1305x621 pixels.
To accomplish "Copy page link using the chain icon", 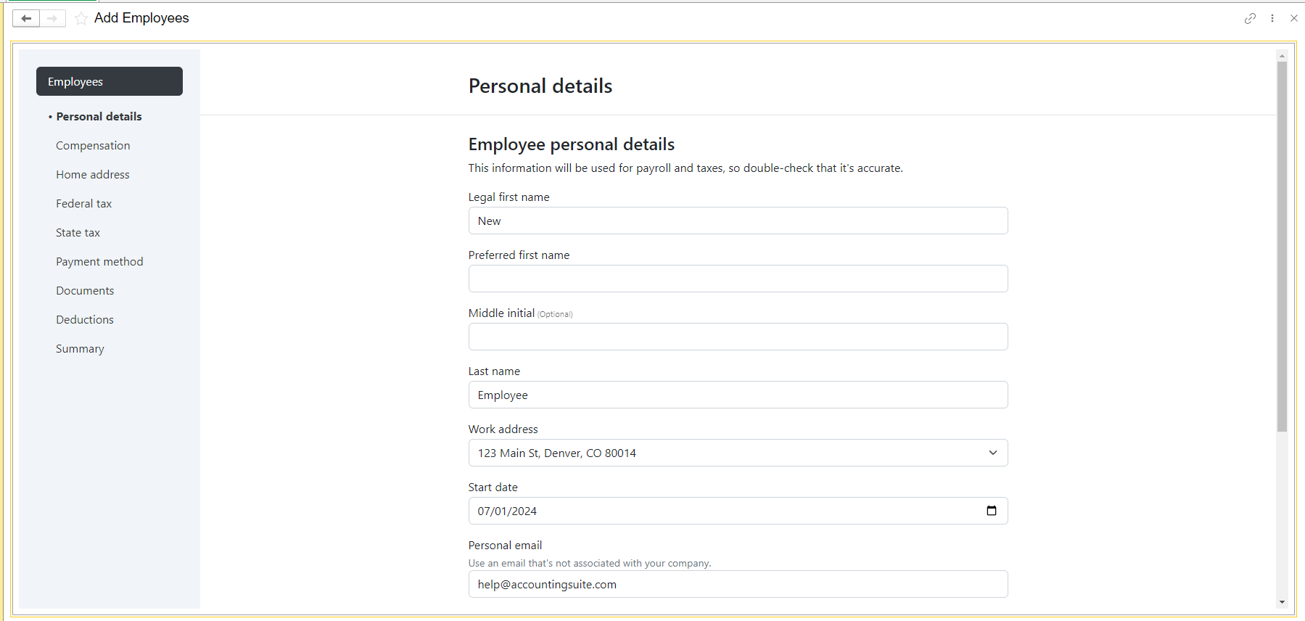I will click(1250, 18).
